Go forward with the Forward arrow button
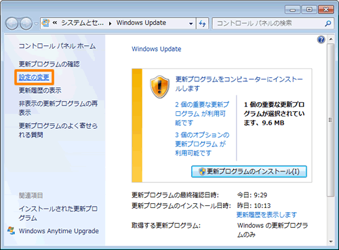This screenshot has height=250, width=339. 26,24
